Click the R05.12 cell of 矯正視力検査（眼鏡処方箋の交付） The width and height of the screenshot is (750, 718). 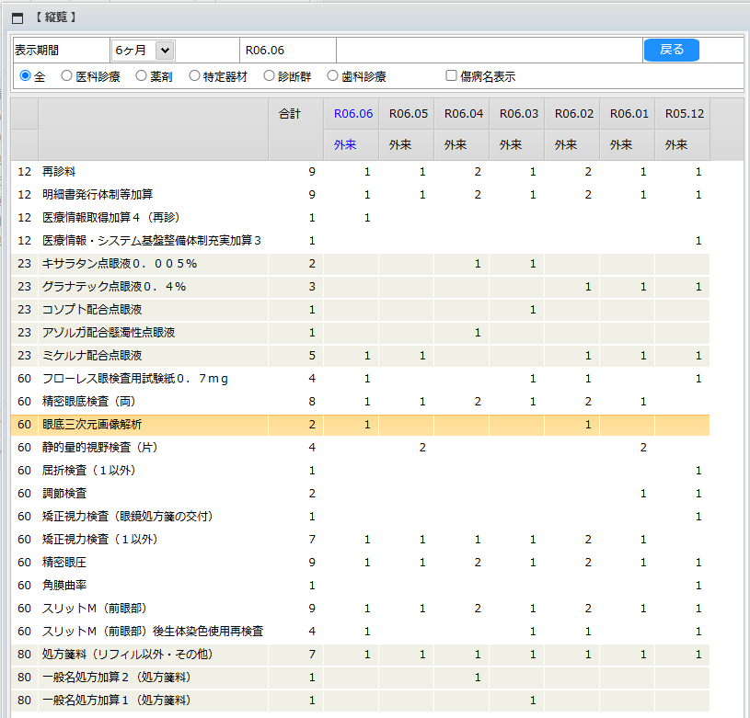pyautogui.click(x=683, y=517)
